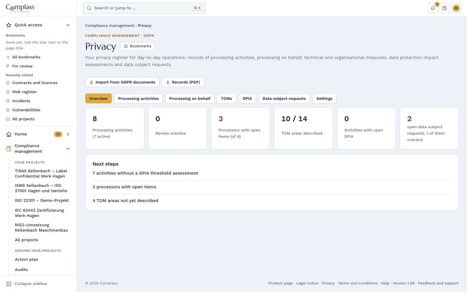Viewport: 467px width, 292px height.
Task: Switch to the Processing activities tab
Action: pyautogui.click(x=138, y=98)
